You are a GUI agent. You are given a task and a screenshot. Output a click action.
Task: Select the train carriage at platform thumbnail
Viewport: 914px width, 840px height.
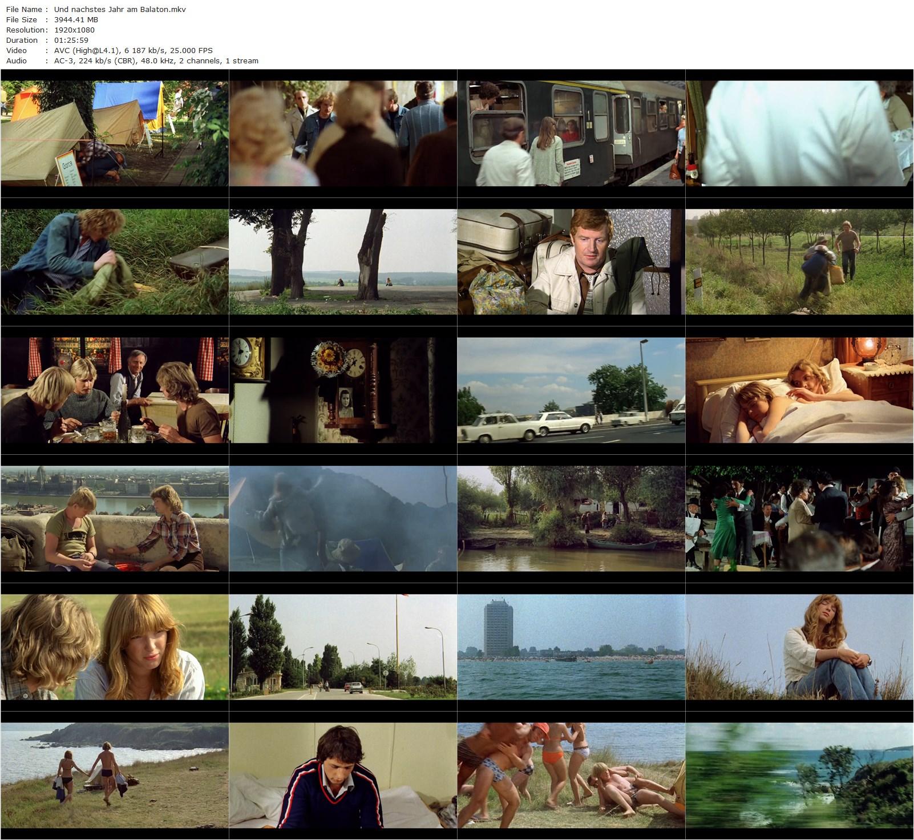[571, 134]
